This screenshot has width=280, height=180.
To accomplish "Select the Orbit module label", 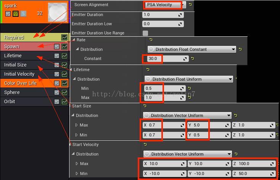I will pyautogui.click(x=10, y=101).
